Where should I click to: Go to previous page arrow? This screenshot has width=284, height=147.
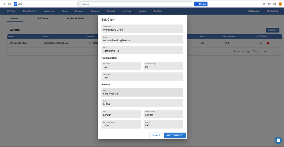pos(273,52)
